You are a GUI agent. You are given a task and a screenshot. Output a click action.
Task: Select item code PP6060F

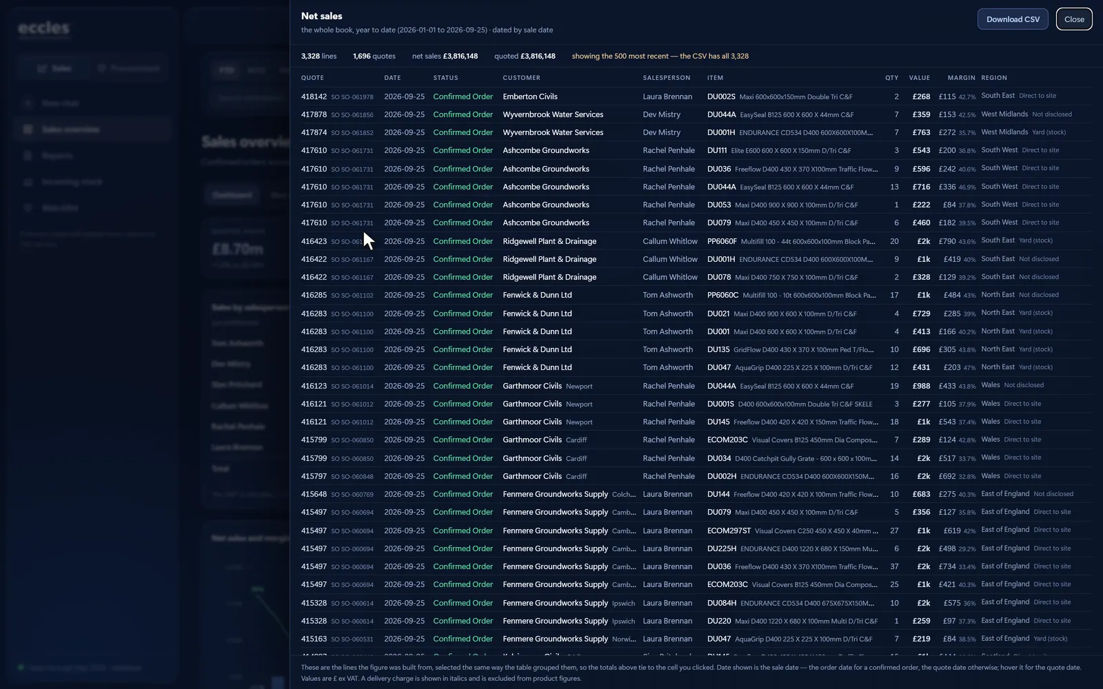[x=722, y=241]
